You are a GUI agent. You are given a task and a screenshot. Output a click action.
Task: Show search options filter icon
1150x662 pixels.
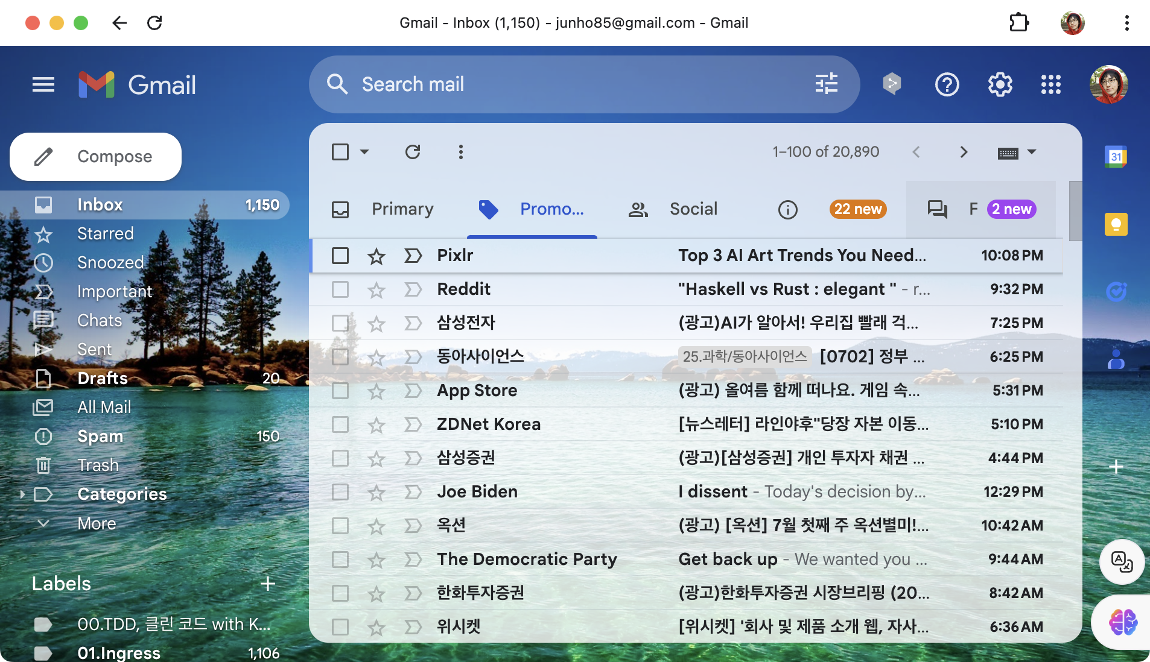click(826, 84)
